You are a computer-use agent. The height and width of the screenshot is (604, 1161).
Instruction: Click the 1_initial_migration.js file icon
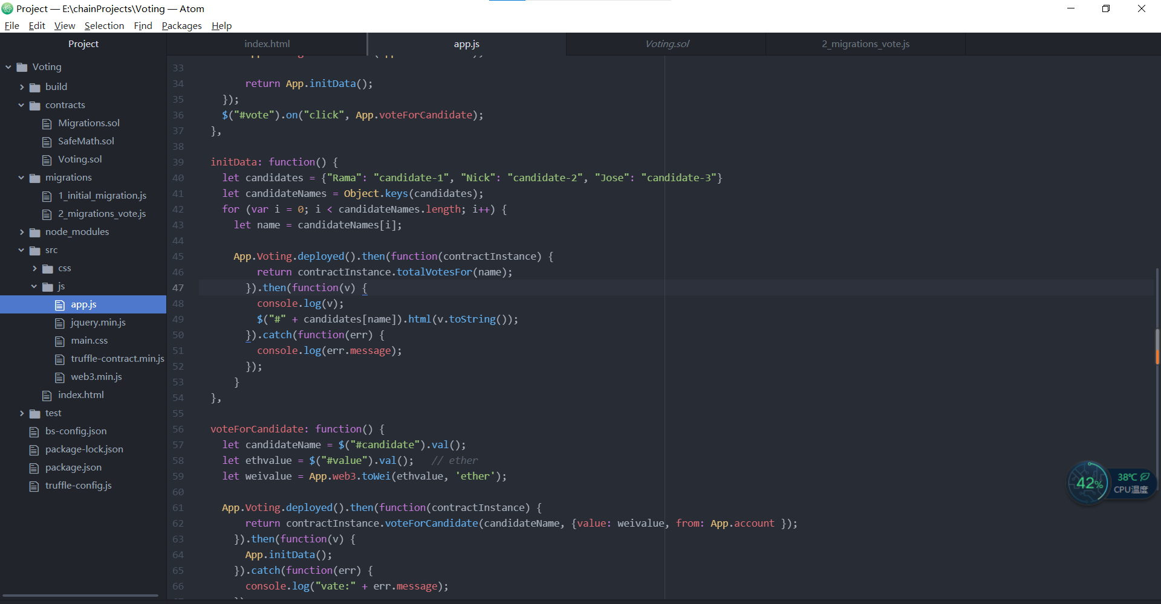tap(47, 196)
